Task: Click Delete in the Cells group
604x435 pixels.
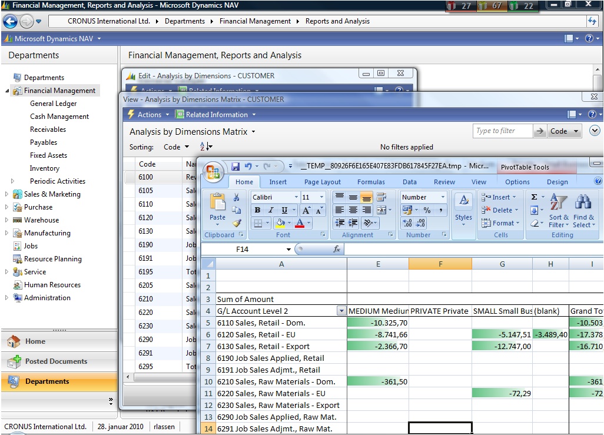Action: (x=500, y=210)
